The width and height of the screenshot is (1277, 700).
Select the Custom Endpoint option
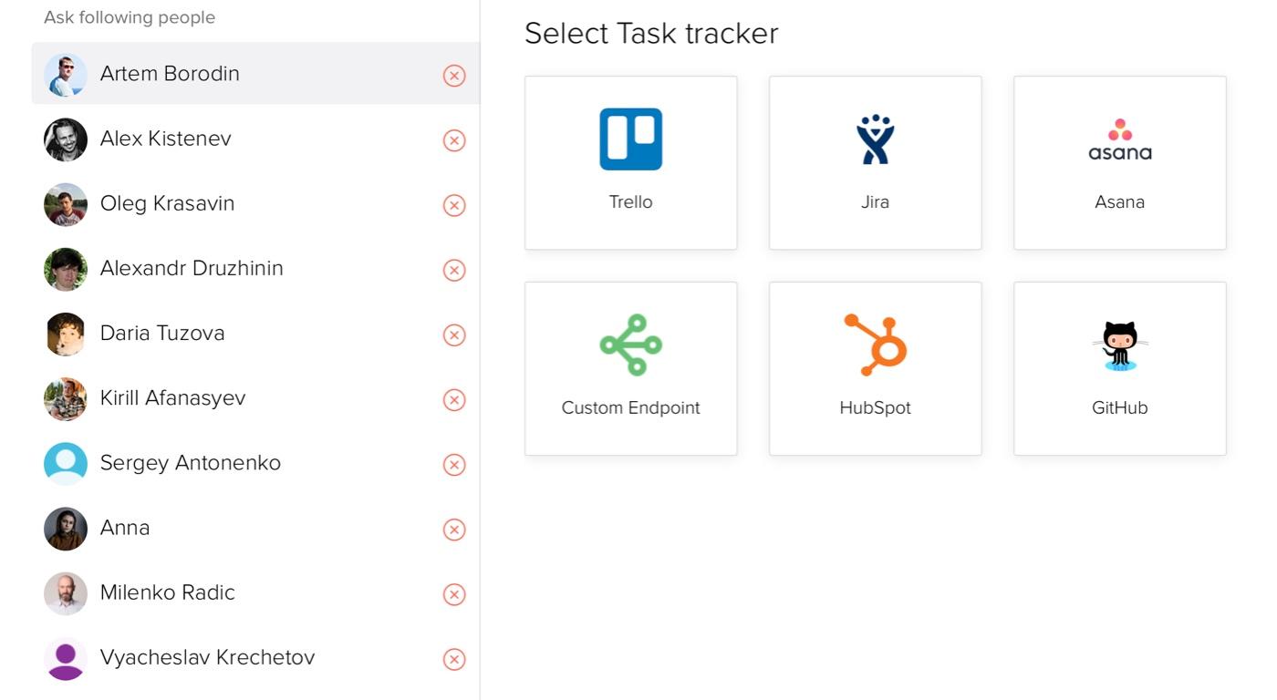pos(630,368)
